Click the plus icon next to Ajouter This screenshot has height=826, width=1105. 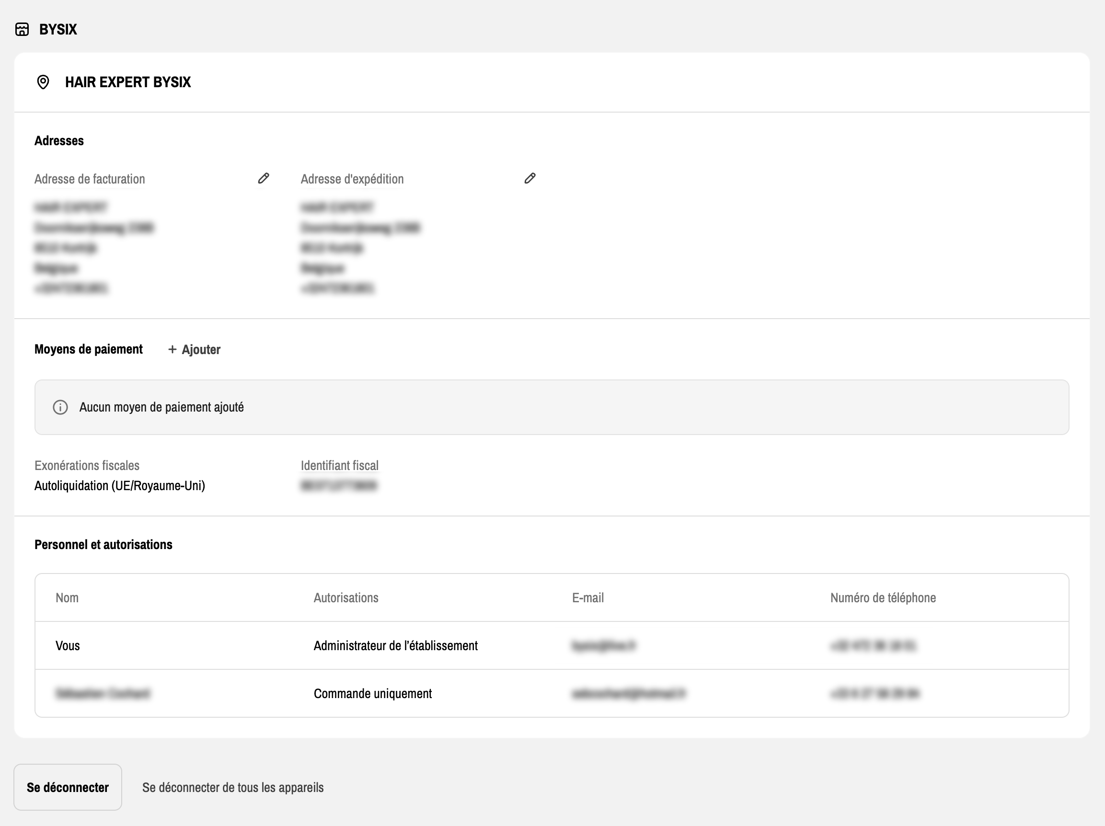(173, 349)
